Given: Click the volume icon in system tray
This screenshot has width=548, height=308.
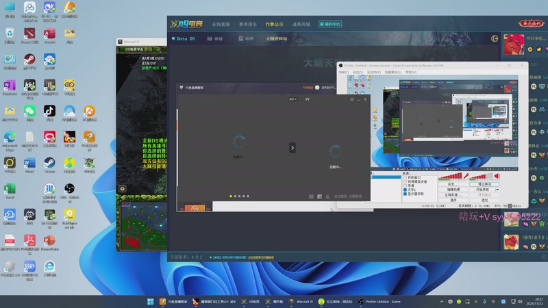Looking at the screenshot, I should (520, 302).
